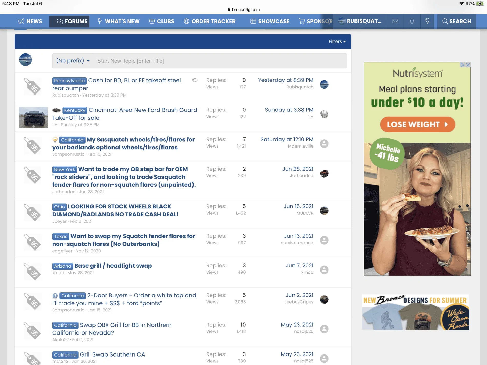Open Swap OBX Grill for BB thread
This screenshot has width=487, height=365.
click(x=112, y=329)
